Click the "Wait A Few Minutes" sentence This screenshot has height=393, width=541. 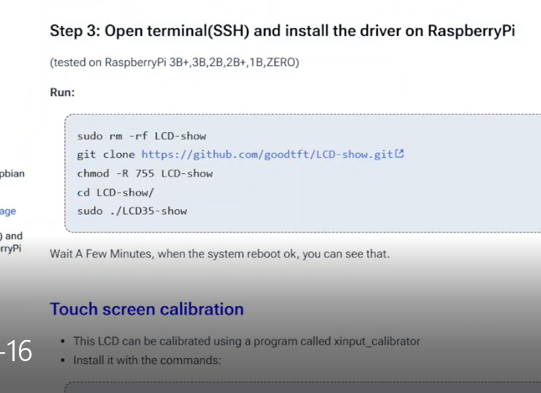(220, 254)
